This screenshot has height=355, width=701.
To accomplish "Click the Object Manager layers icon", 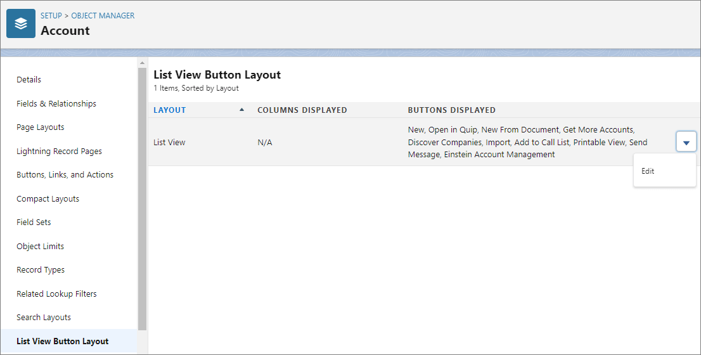I will point(21,23).
